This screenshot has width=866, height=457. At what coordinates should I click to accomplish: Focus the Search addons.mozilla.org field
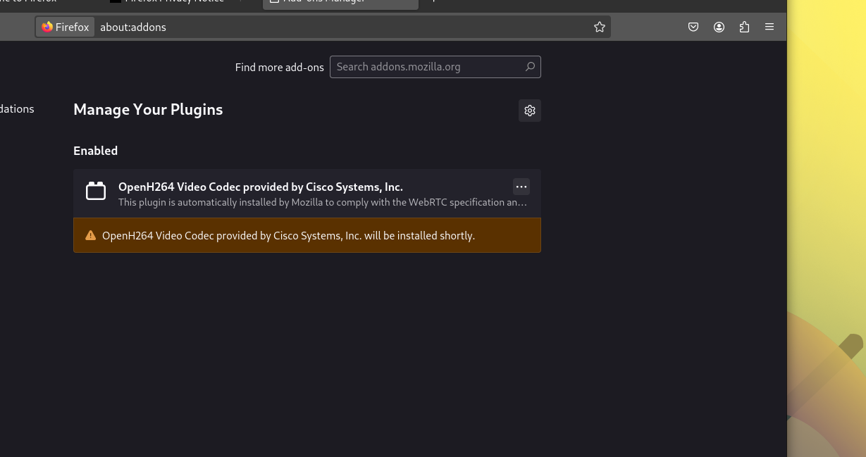435,67
